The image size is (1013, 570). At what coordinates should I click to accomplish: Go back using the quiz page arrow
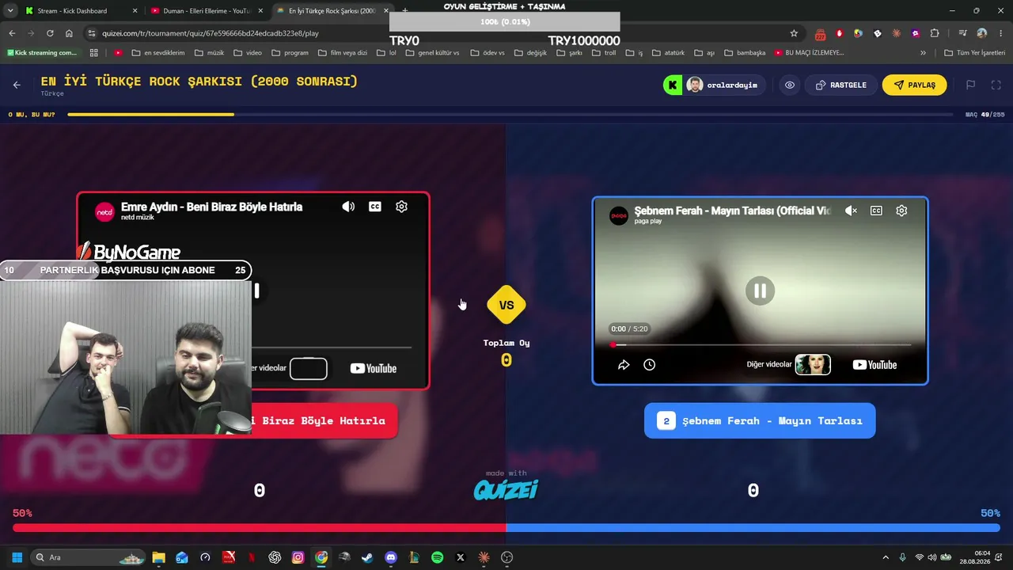tap(17, 85)
